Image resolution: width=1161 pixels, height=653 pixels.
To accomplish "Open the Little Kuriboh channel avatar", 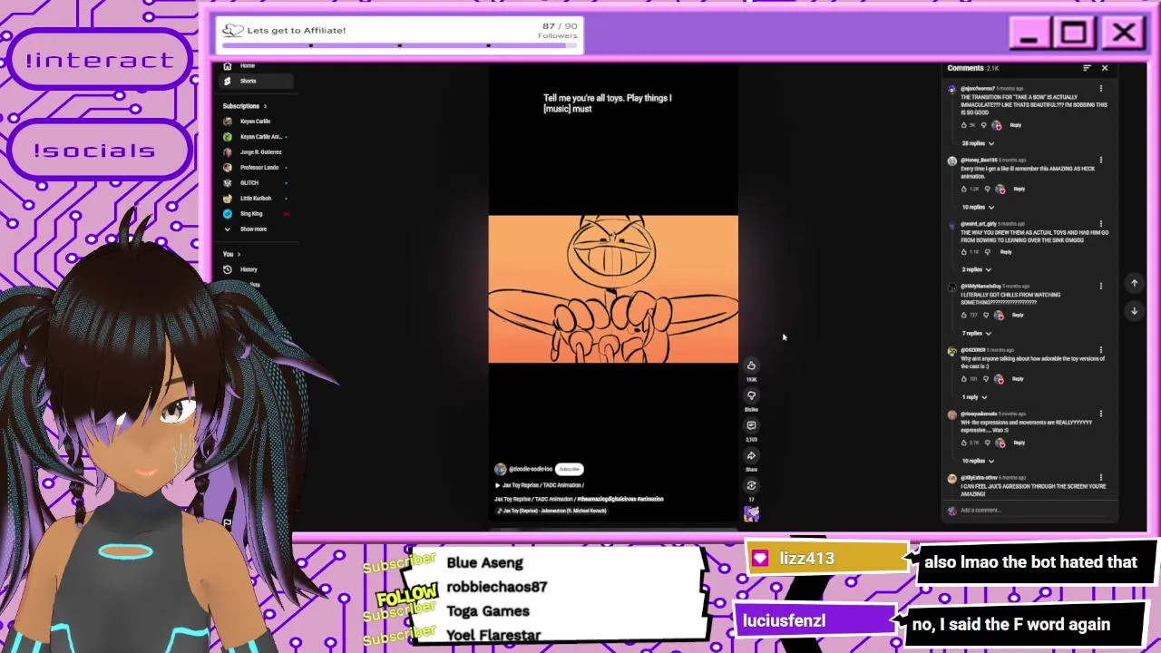I will pyautogui.click(x=228, y=199).
